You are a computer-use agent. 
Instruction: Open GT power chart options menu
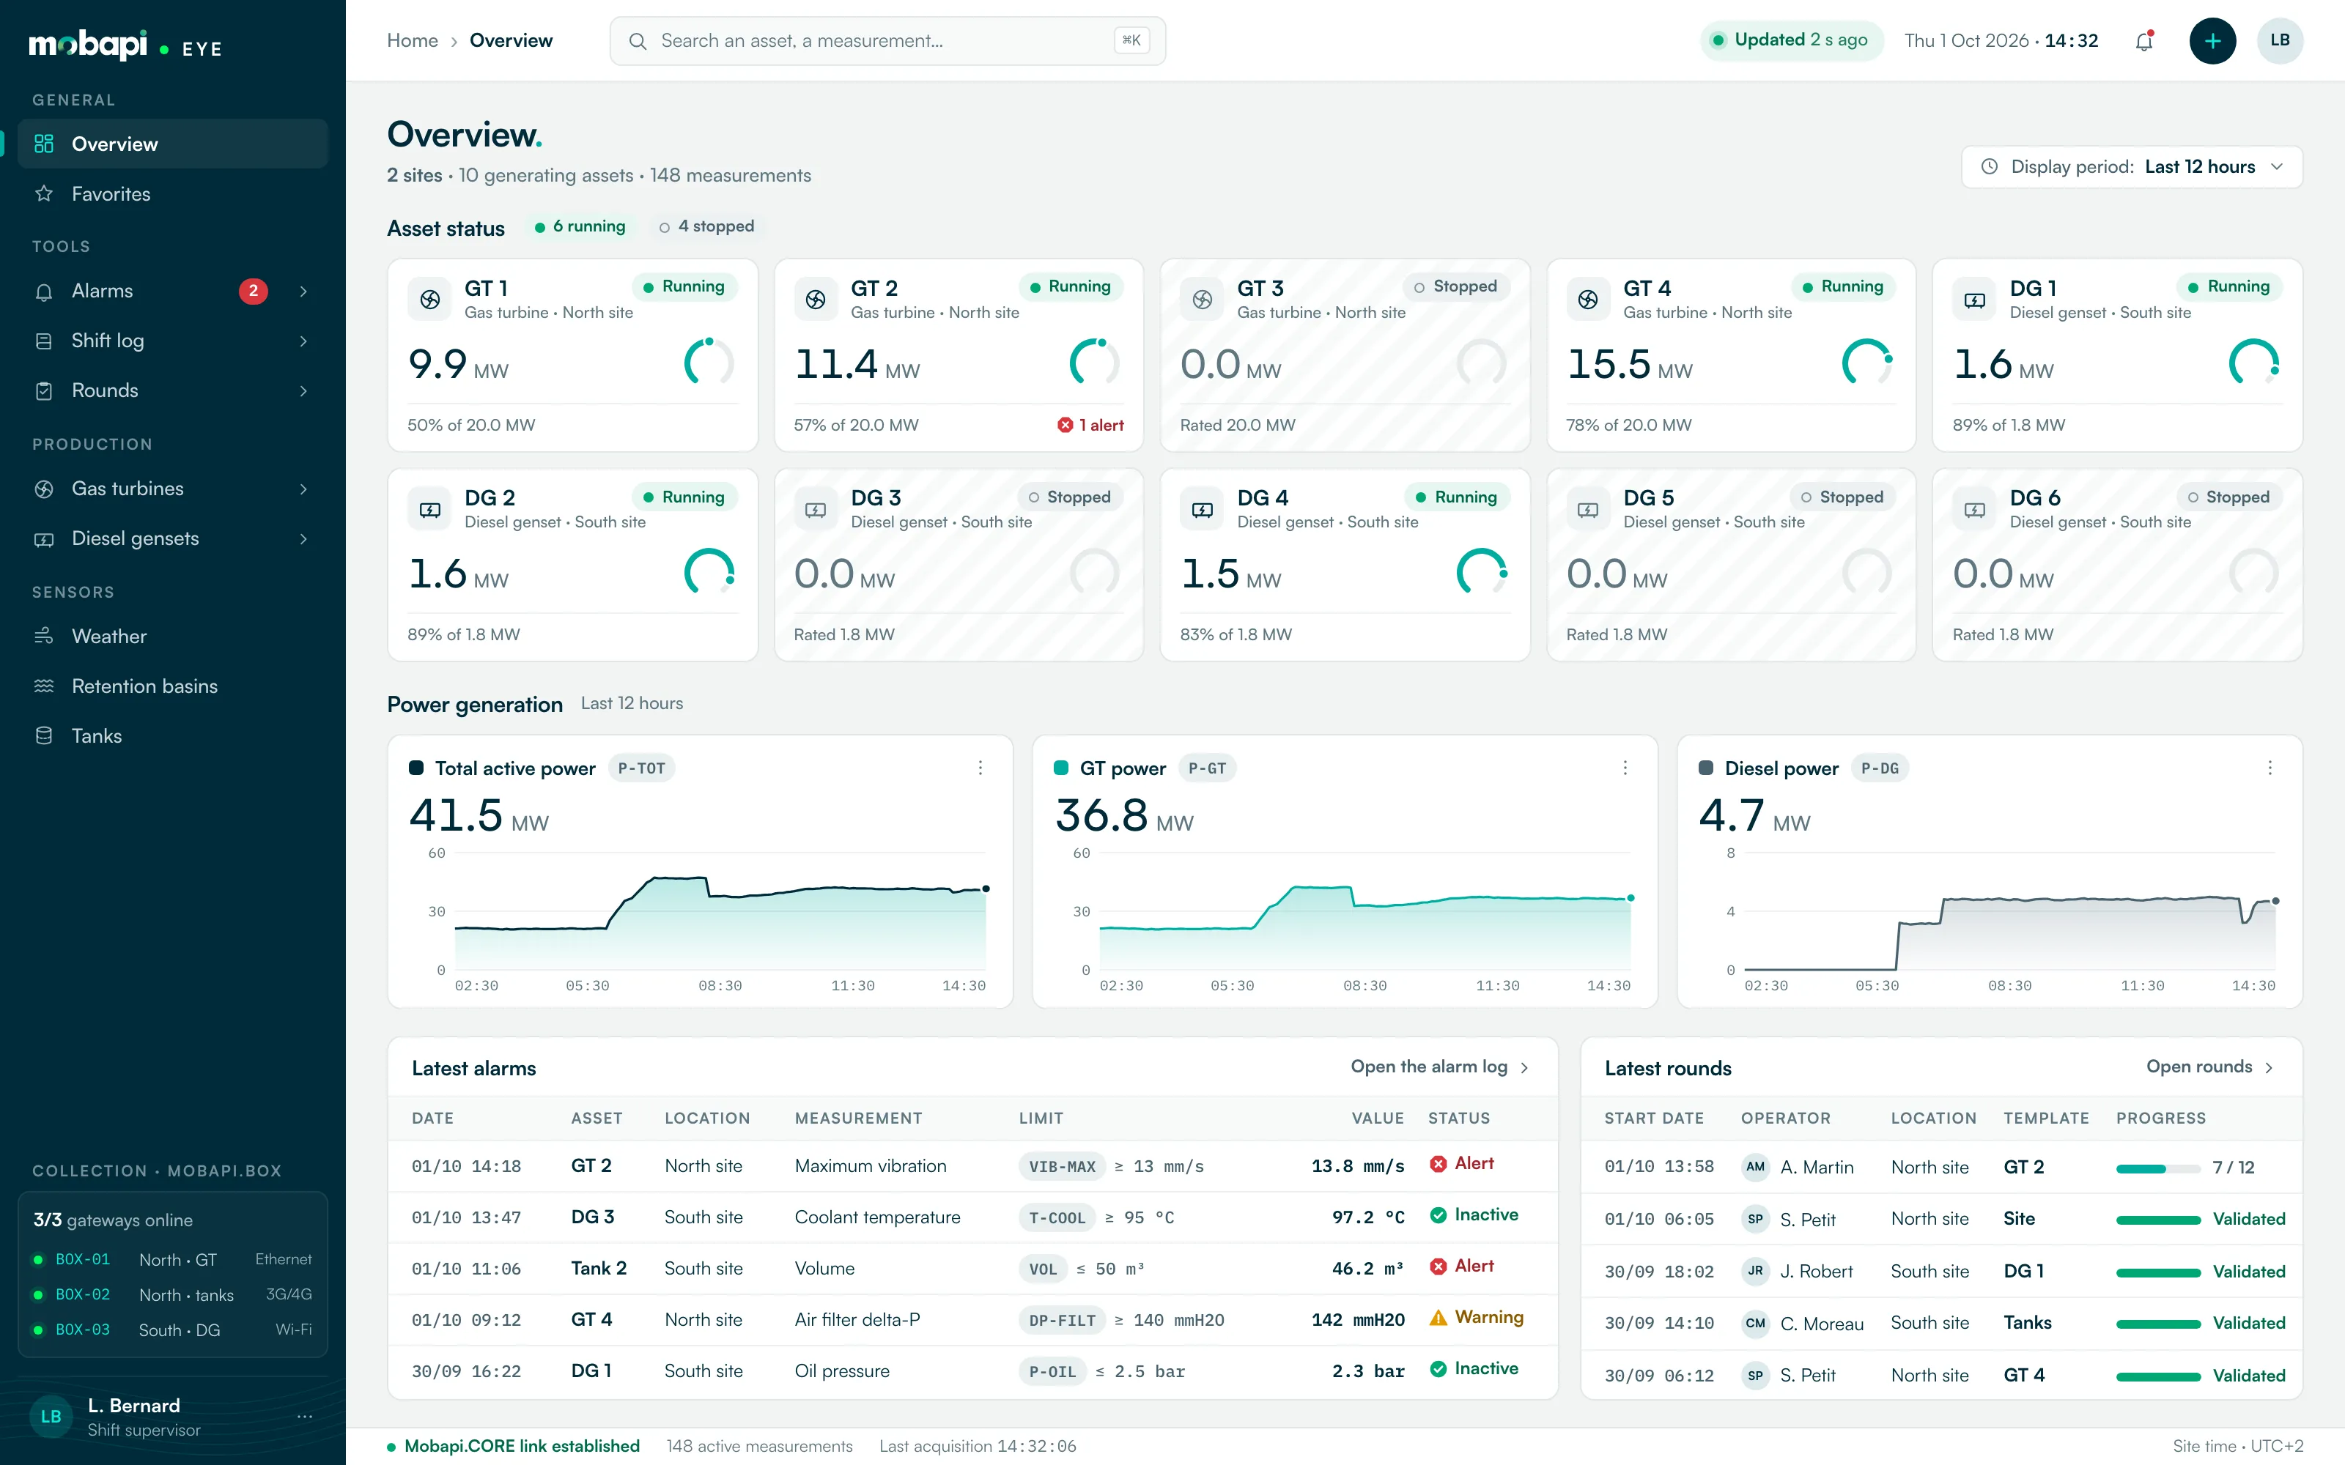1625,768
